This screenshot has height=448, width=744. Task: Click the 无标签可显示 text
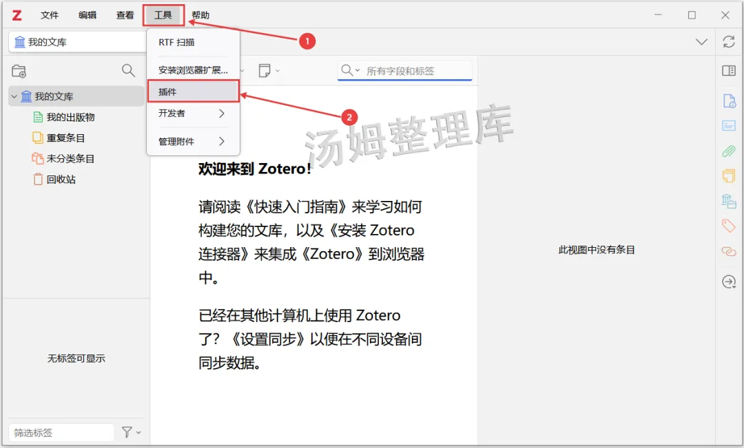(x=76, y=359)
